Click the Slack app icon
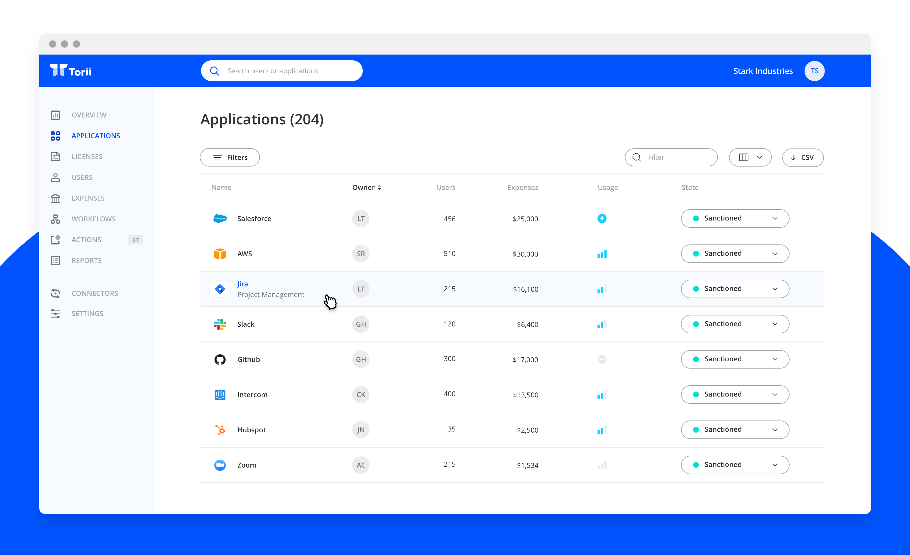Viewport: 910px width, 555px height. 220,324
